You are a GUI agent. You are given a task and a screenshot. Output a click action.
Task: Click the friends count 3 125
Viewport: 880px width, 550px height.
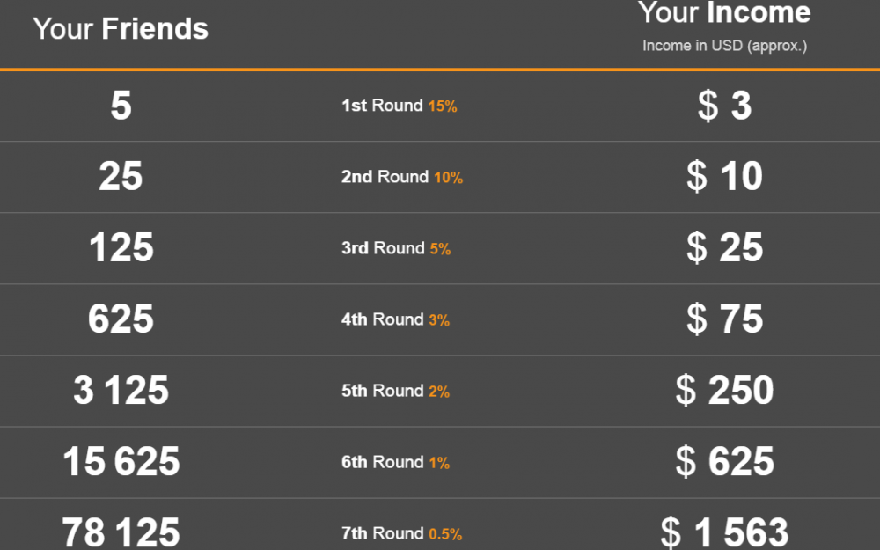point(121,391)
